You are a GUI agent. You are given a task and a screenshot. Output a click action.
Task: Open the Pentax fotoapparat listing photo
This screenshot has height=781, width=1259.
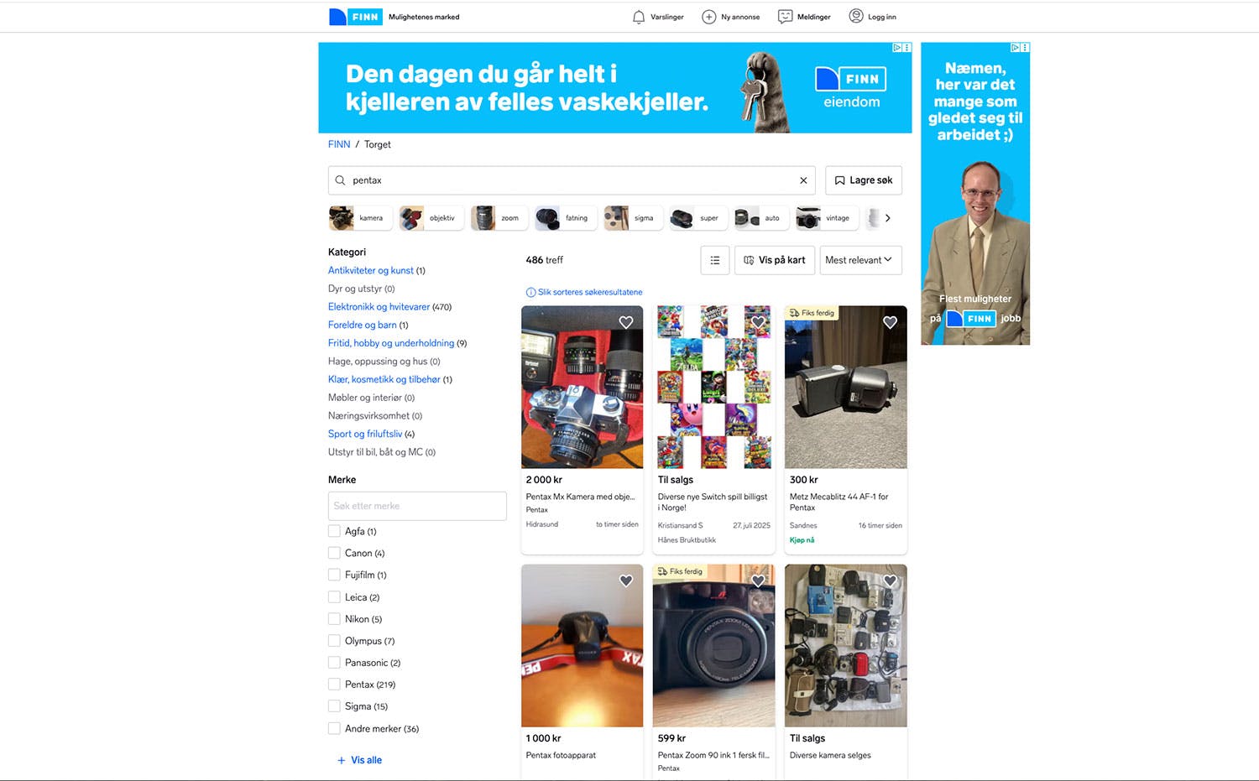(582, 645)
